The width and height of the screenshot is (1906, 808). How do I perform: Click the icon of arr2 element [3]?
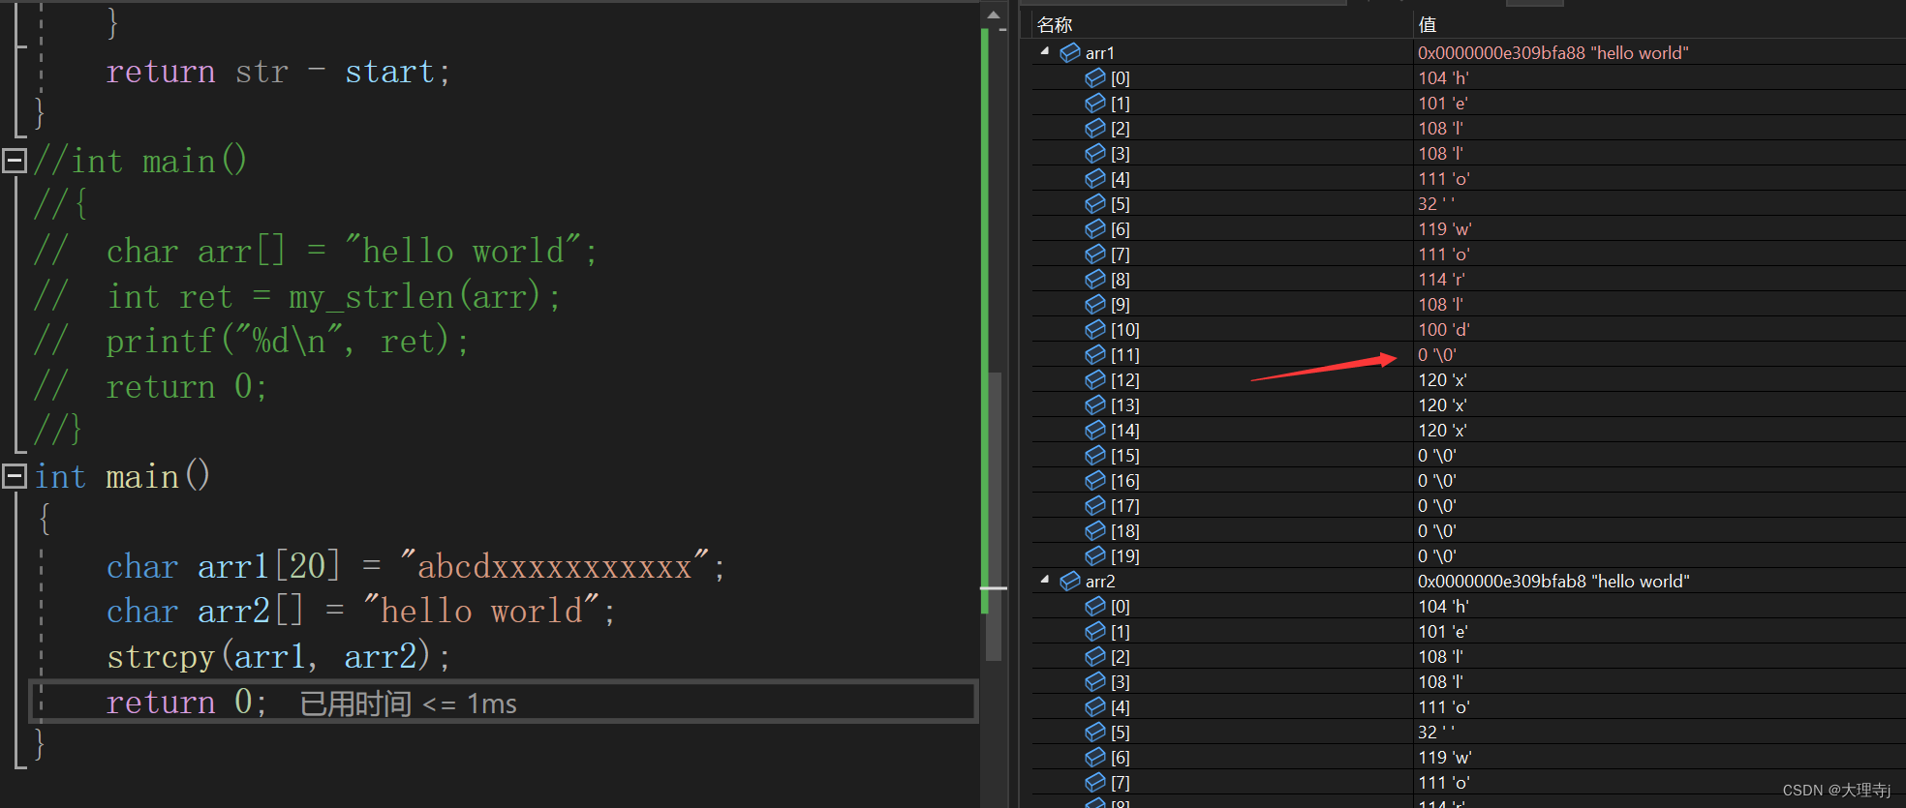point(1095,681)
